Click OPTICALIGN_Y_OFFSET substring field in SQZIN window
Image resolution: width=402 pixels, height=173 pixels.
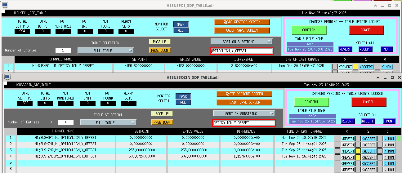pos(244,123)
